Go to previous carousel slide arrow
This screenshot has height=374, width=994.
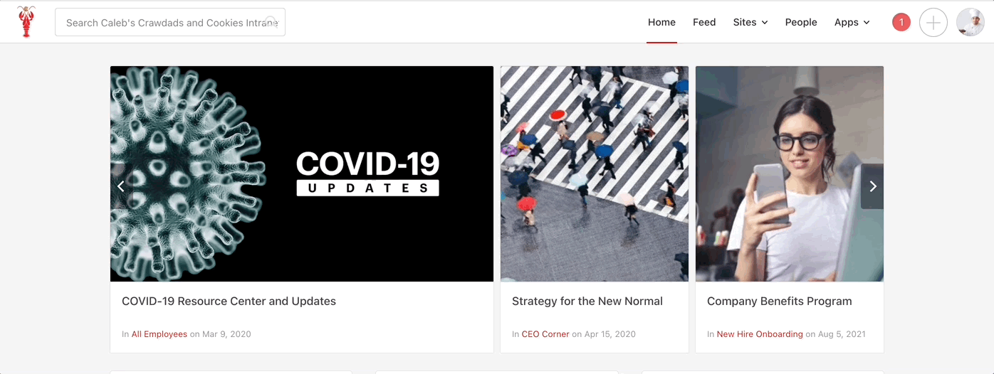[x=121, y=186]
